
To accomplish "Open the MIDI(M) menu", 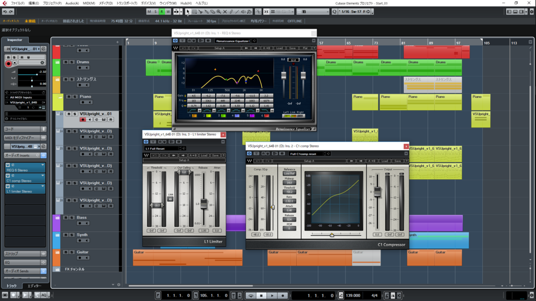I will [89, 3].
